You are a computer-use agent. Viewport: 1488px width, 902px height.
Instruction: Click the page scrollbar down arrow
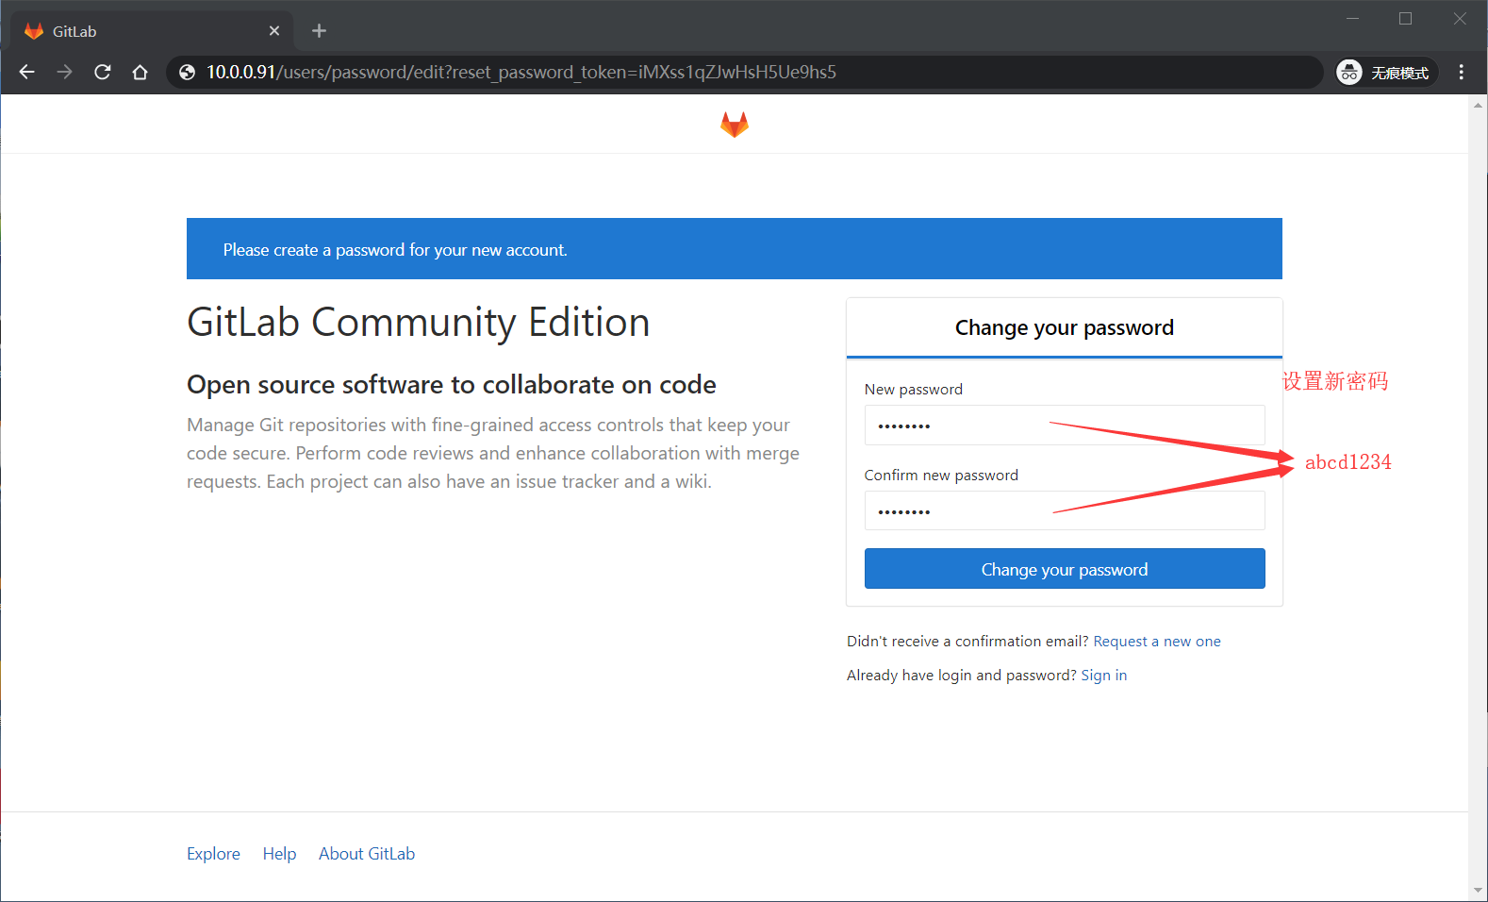(1478, 891)
